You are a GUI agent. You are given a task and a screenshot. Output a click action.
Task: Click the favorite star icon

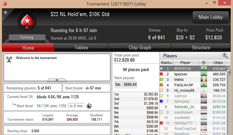(x=5, y=12)
